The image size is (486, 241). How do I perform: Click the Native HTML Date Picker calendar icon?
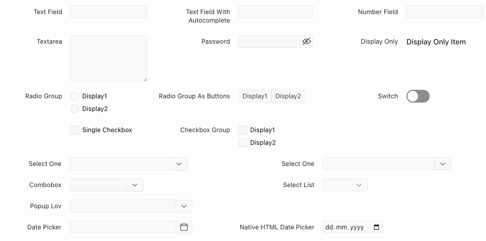point(376,227)
